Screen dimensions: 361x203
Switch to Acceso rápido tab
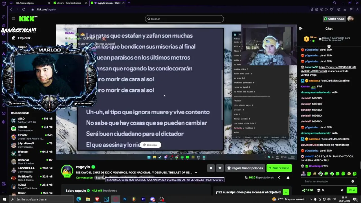coord(32,3)
